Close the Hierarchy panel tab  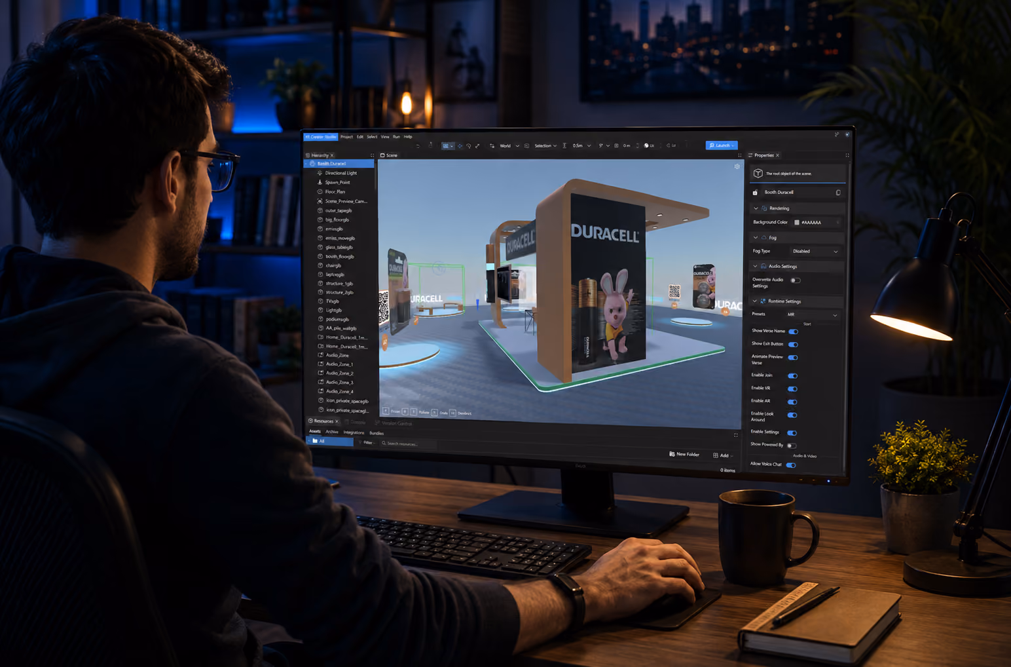[x=332, y=155]
